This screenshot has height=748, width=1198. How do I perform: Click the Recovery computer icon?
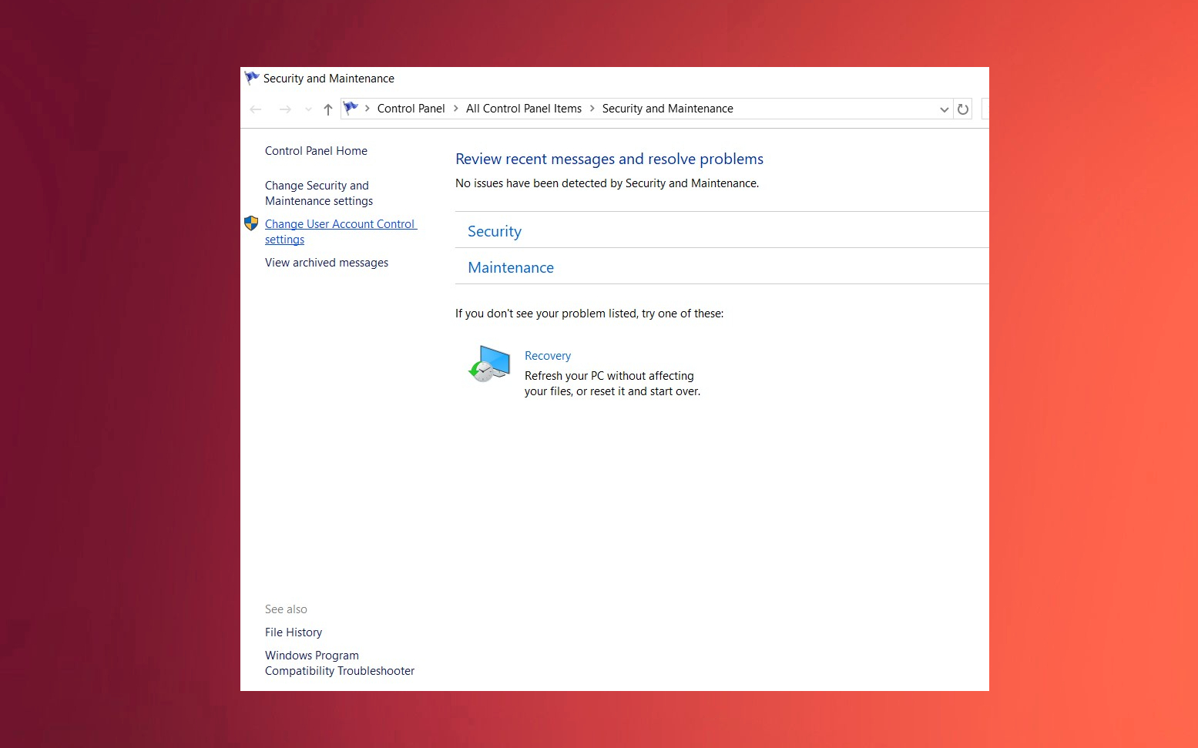pos(489,364)
